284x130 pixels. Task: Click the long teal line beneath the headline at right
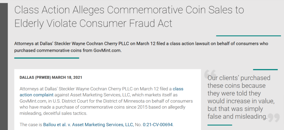248,36
